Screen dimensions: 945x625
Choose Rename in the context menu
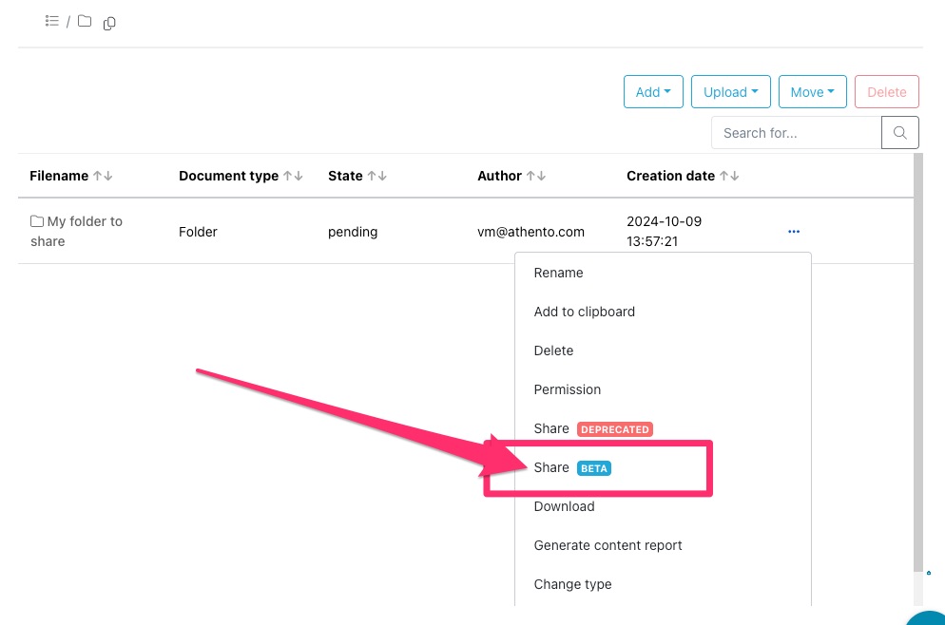point(559,273)
